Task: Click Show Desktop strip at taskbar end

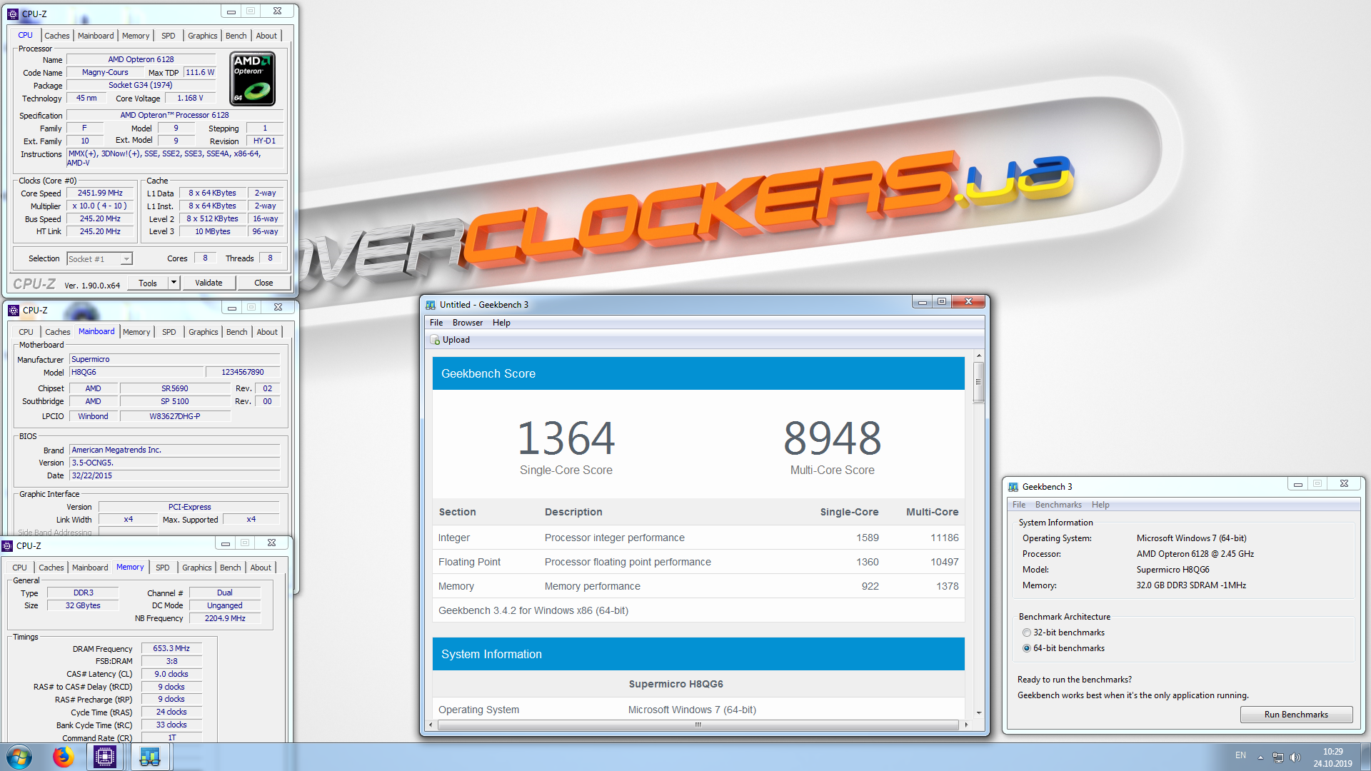Action: pyautogui.click(x=1365, y=757)
